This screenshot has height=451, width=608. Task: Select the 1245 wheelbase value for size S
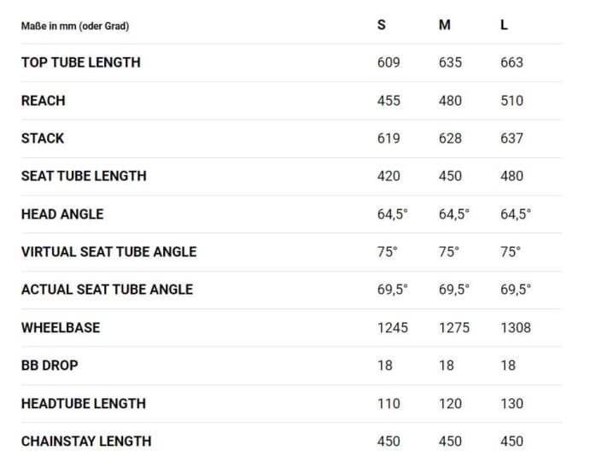(393, 328)
